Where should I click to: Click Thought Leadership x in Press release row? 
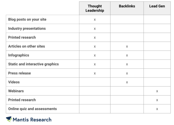pyautogui.click(x=95, y=73)
